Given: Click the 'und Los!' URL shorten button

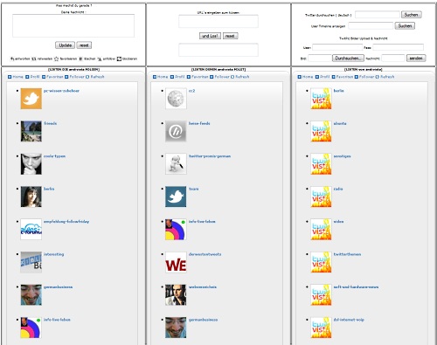Looking at the screenshot, I should pyautogui.click(x=210, y=36).
